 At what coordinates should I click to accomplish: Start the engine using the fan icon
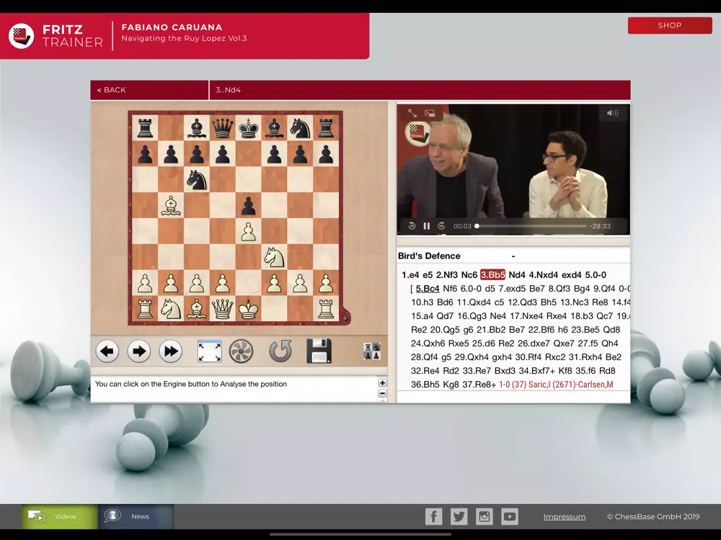click(x=242, y=352)
